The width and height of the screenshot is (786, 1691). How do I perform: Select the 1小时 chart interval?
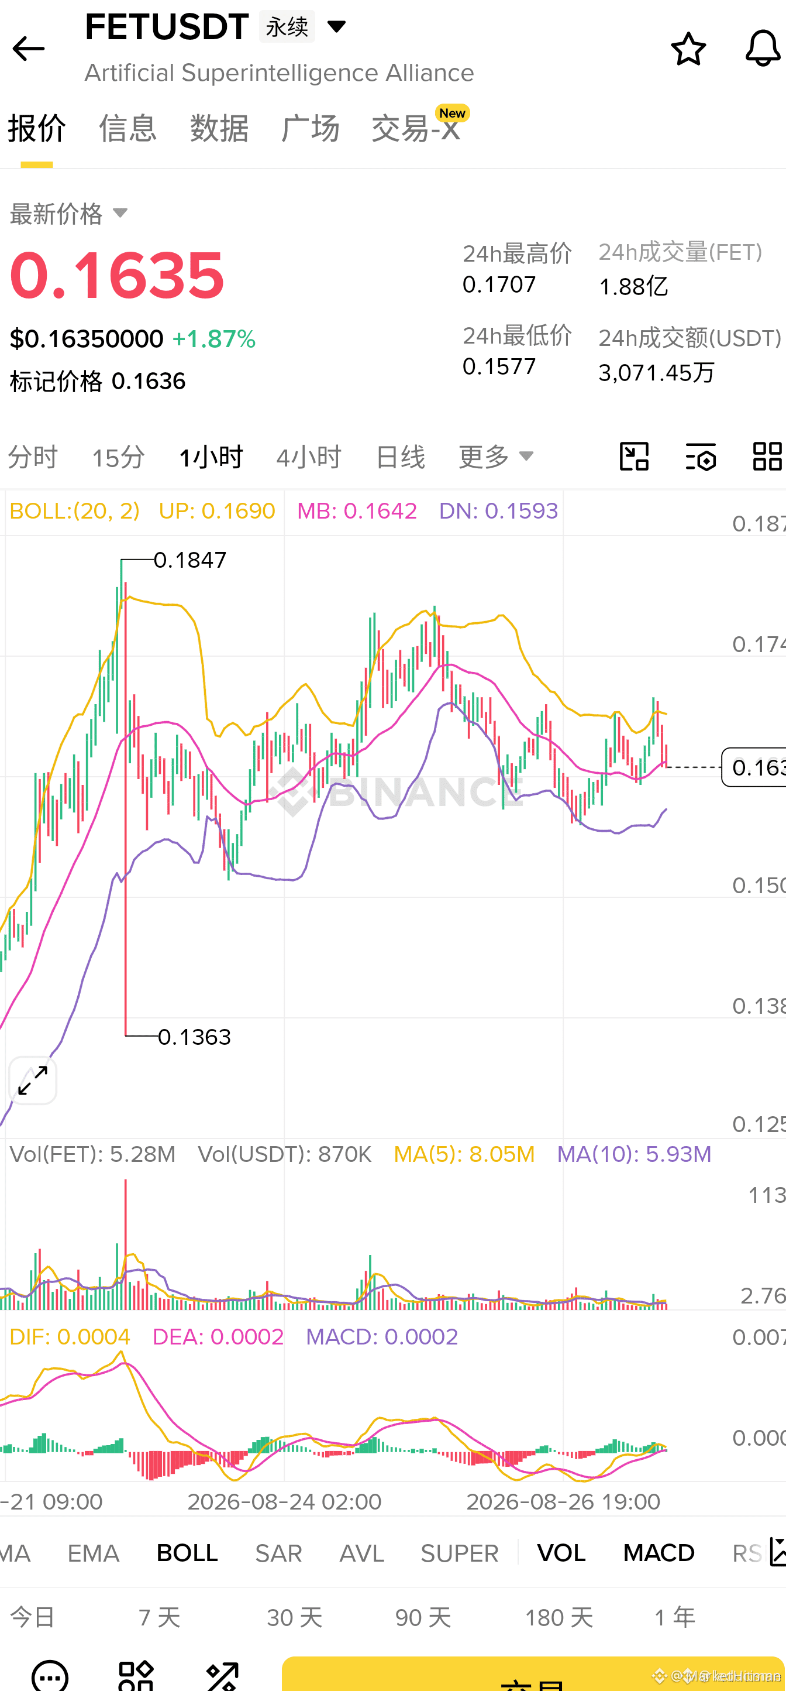tap(211, 456)
